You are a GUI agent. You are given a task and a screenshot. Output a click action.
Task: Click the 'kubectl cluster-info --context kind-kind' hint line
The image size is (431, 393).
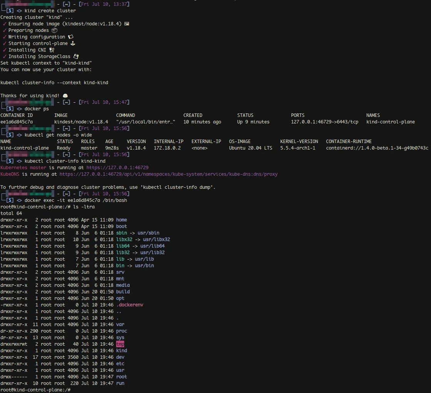click(x=54, y=83)
